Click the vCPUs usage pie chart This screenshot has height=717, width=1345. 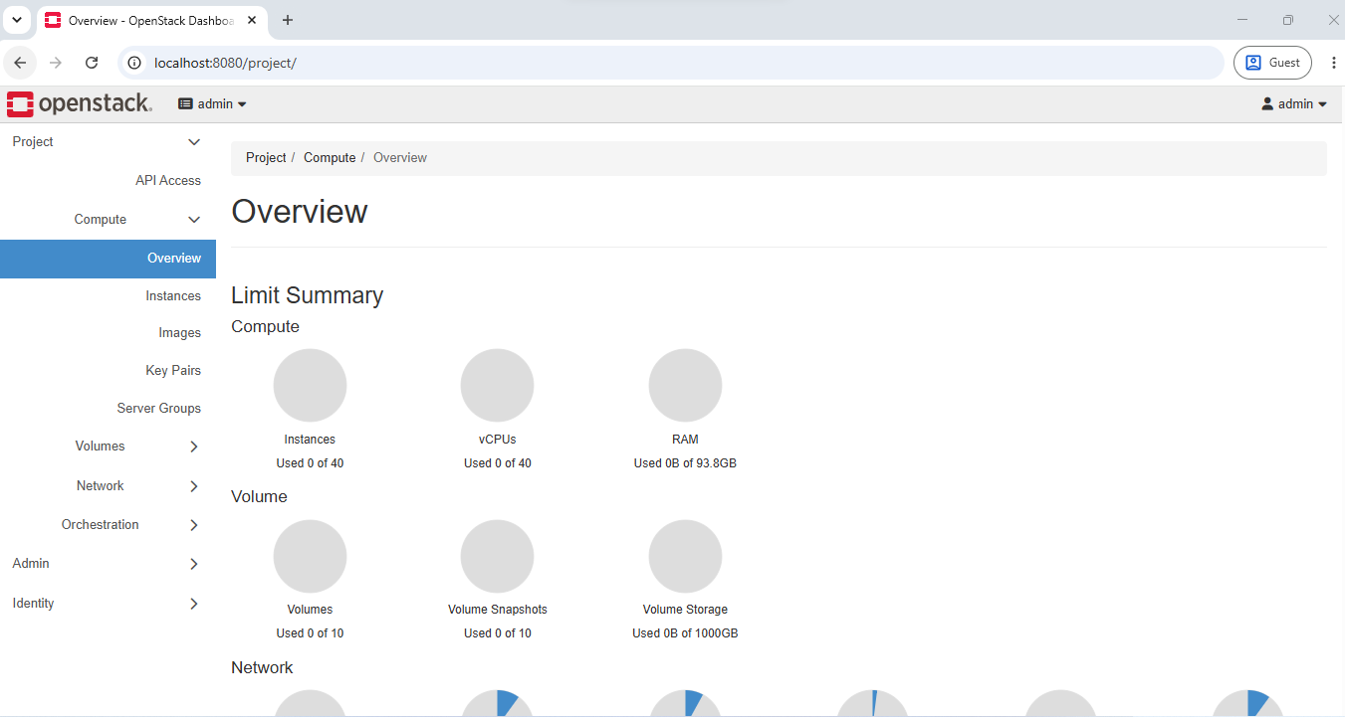(x=497, y=385)
